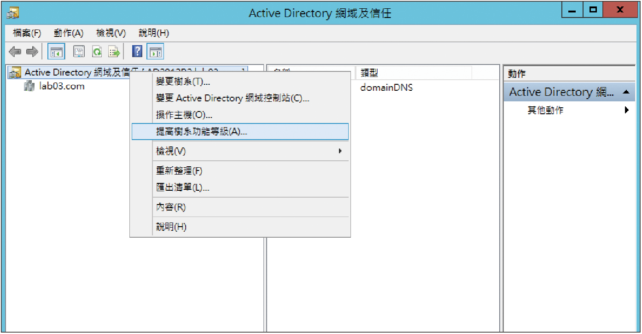Select the lab03.com tree node

(x=62, y=86)
